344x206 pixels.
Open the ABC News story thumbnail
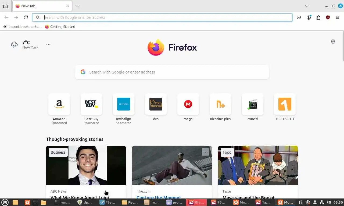click(x=86, y=165)
